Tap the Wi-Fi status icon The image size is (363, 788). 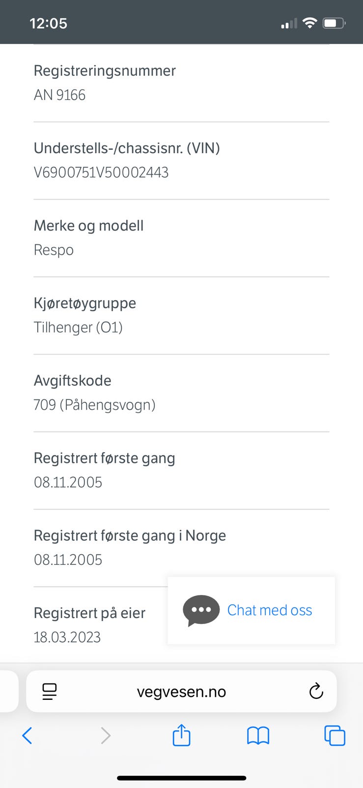click(x=309, y=23)
